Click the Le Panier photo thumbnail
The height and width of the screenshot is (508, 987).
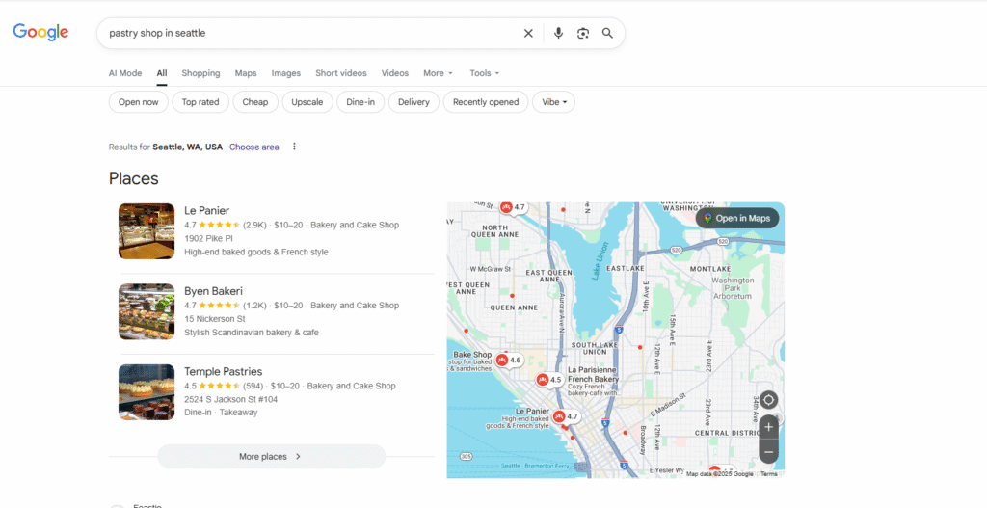point(147,231)
